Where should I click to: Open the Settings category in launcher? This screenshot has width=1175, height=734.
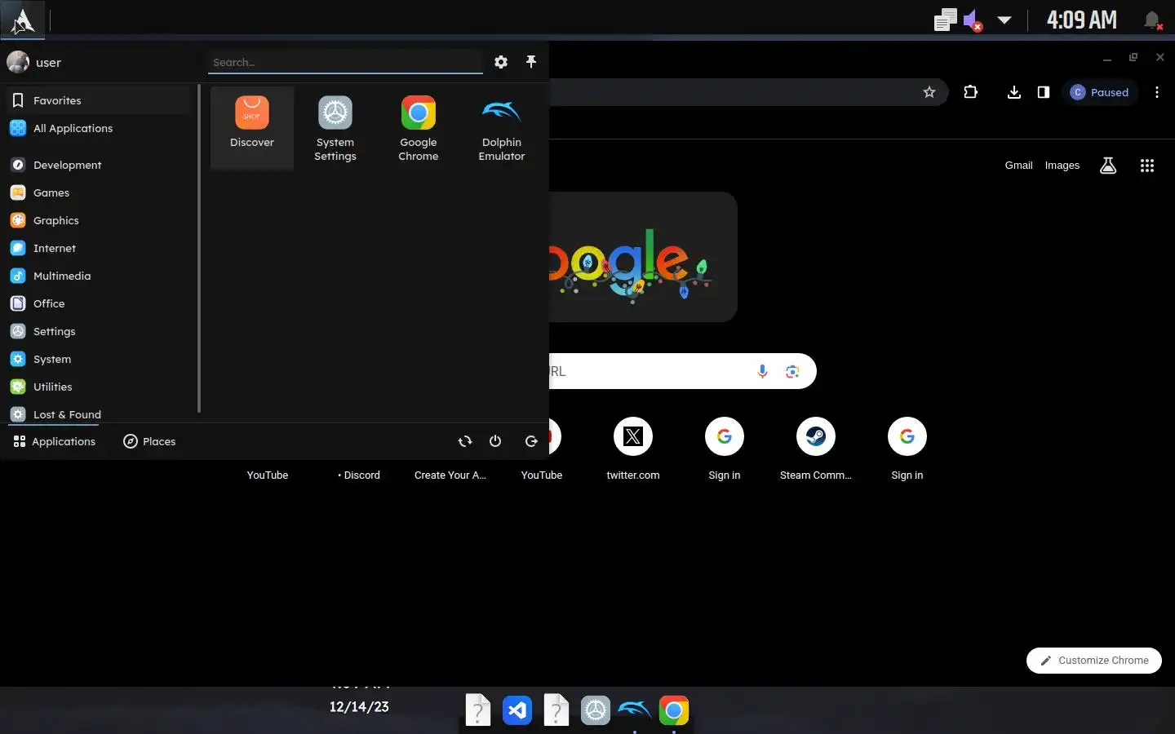pyautogui.click(x=98, y=331)
